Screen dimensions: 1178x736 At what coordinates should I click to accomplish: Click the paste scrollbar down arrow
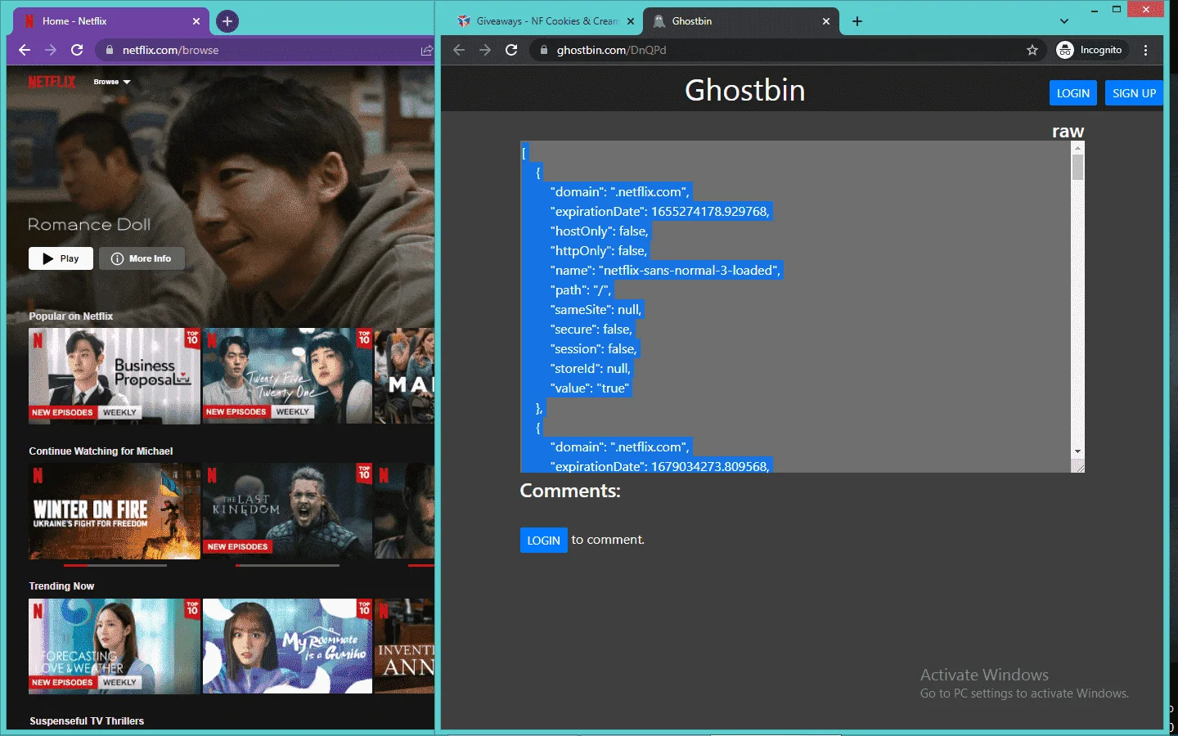pos(1077,451)
